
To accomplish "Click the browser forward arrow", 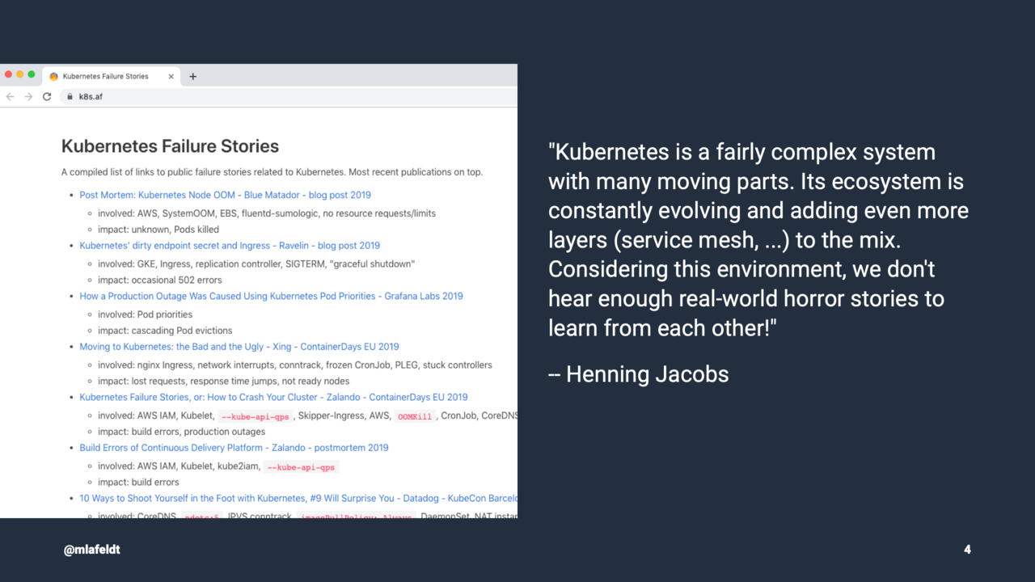I will [28, 96].
